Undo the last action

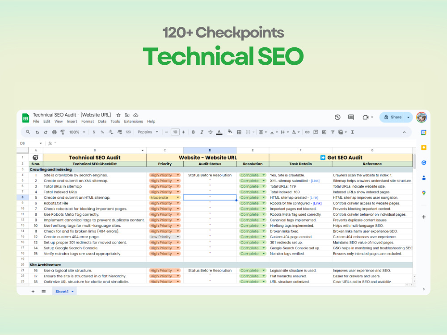37,132
